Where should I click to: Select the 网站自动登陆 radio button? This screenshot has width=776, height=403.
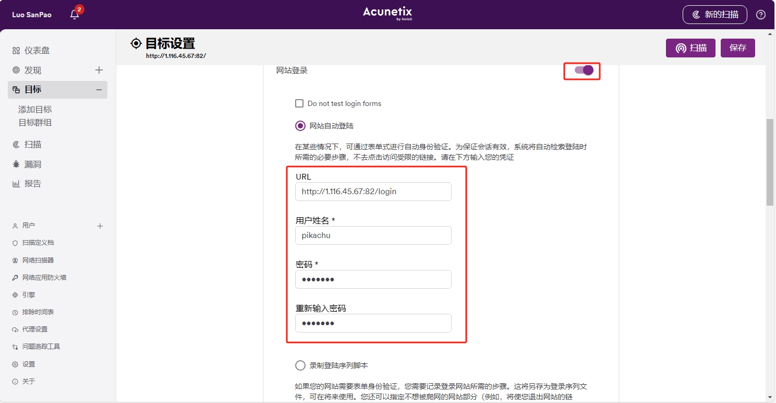300,126
